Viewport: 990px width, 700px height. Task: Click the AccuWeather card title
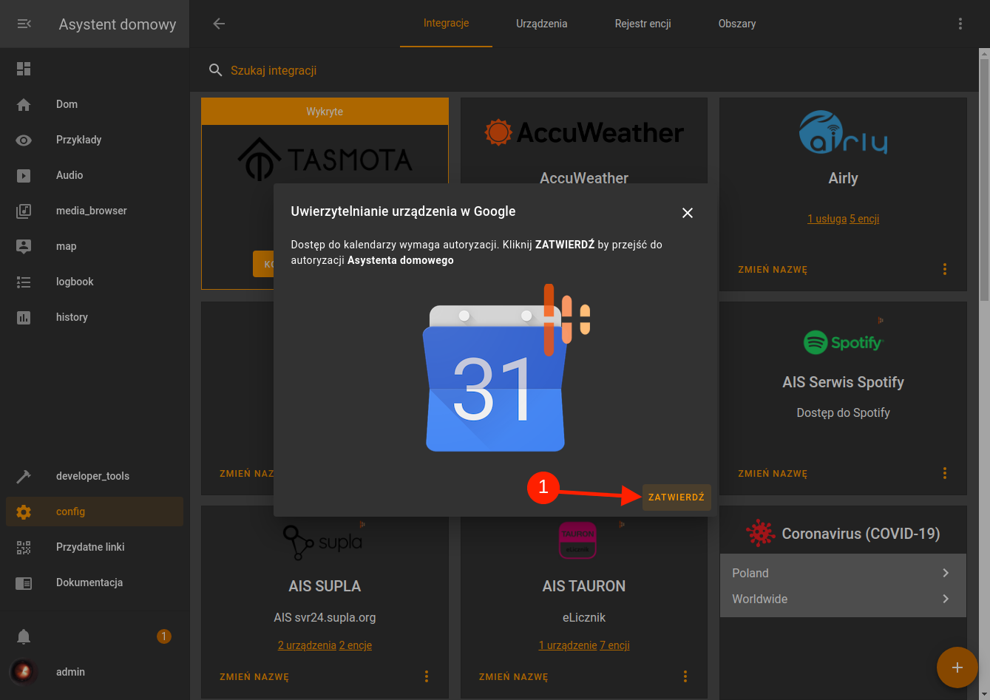coord(584,178)
